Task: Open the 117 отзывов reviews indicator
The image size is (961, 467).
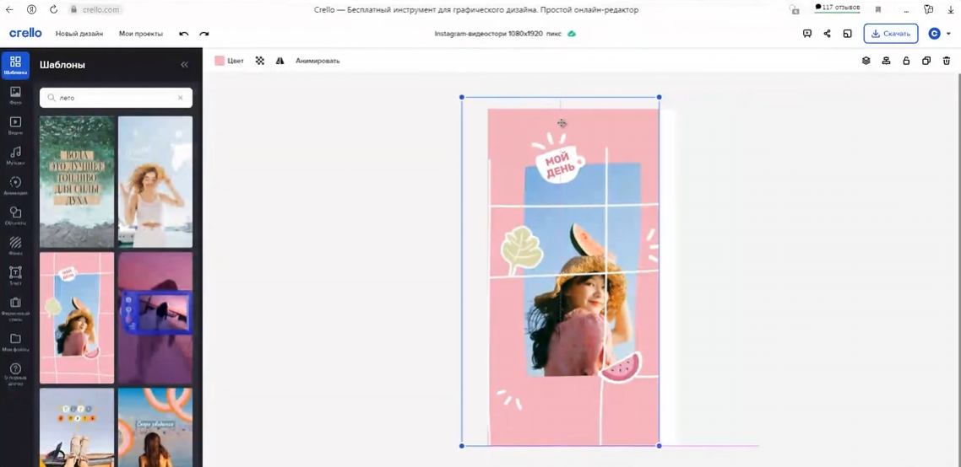Action: coord(837,8)
